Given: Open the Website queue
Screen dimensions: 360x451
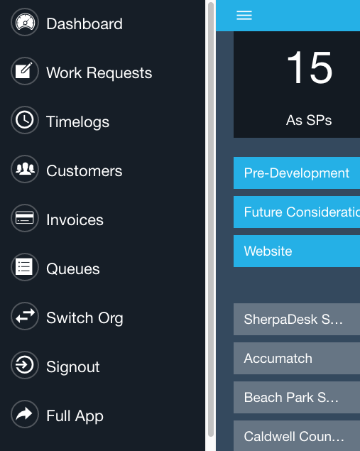Looking at the screenshot, I should [297, 251].
